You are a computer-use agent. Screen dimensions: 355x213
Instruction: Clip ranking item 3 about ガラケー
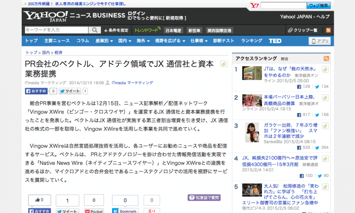coord(325,126)
